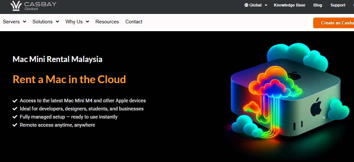Image resolution: width=354 pixels, height=162 pixels.
Task: Click the checkmark beside latest Mac Mini M4
Action: click(15, 101)
